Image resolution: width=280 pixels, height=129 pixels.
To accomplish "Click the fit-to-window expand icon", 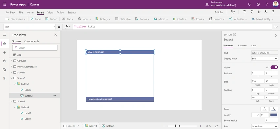I will (216, 126).
